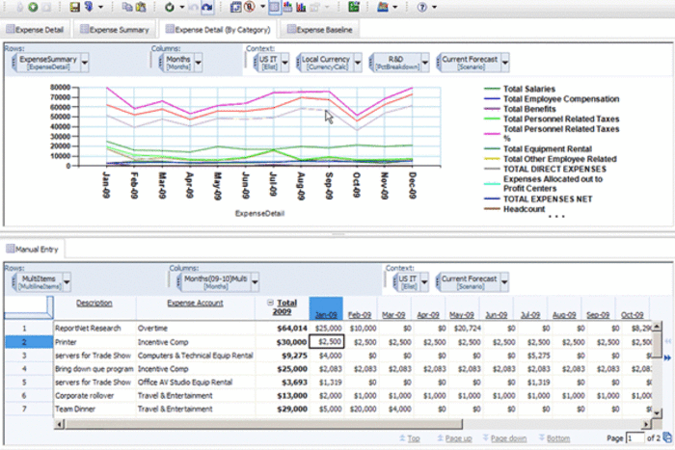
Task: Click the 'Team Dinner' description cell
Action: 94,409
